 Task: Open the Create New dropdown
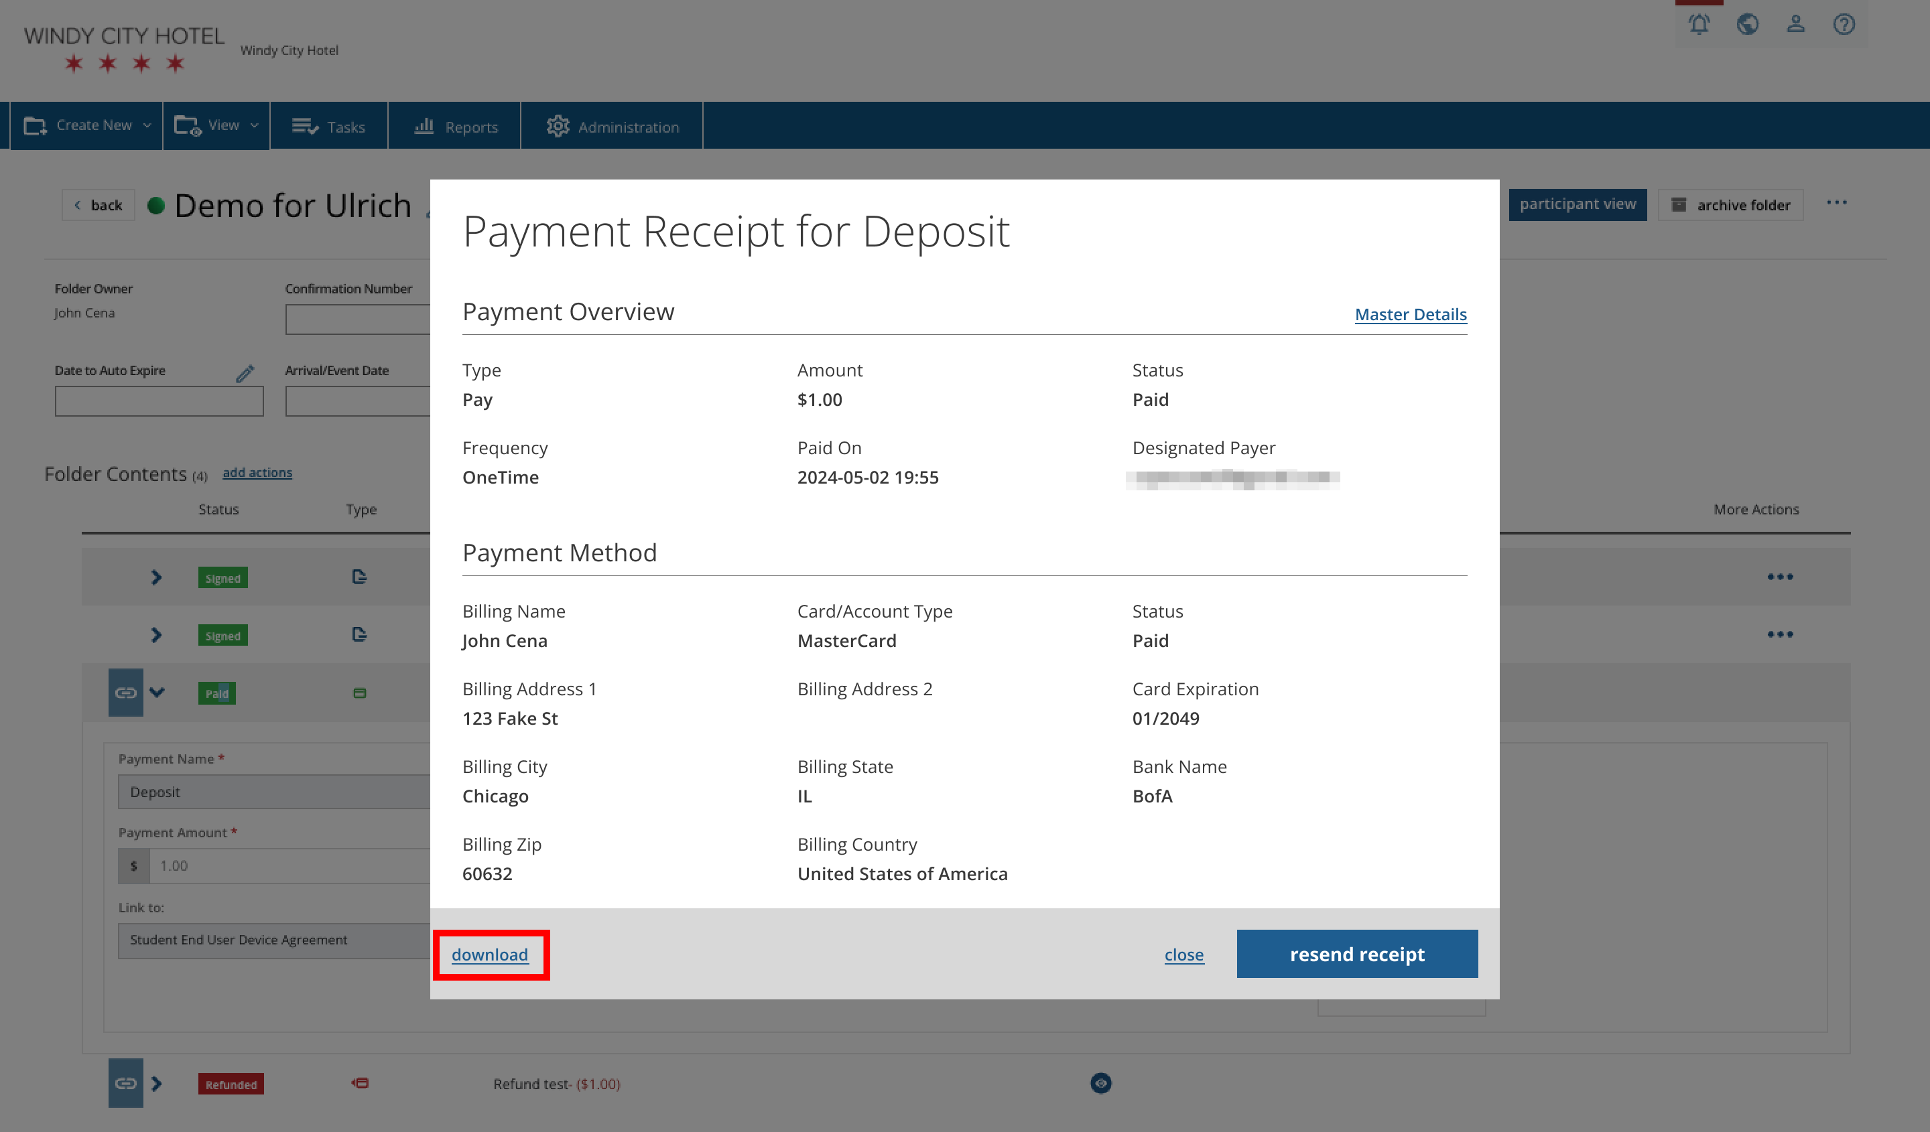86,125
